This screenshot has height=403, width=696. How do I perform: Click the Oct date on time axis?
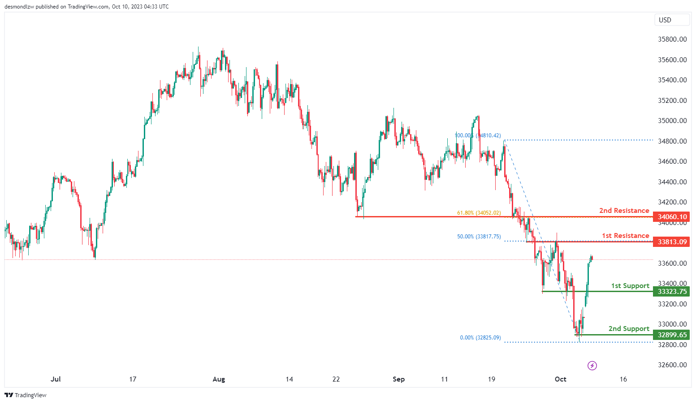[560, 379]
